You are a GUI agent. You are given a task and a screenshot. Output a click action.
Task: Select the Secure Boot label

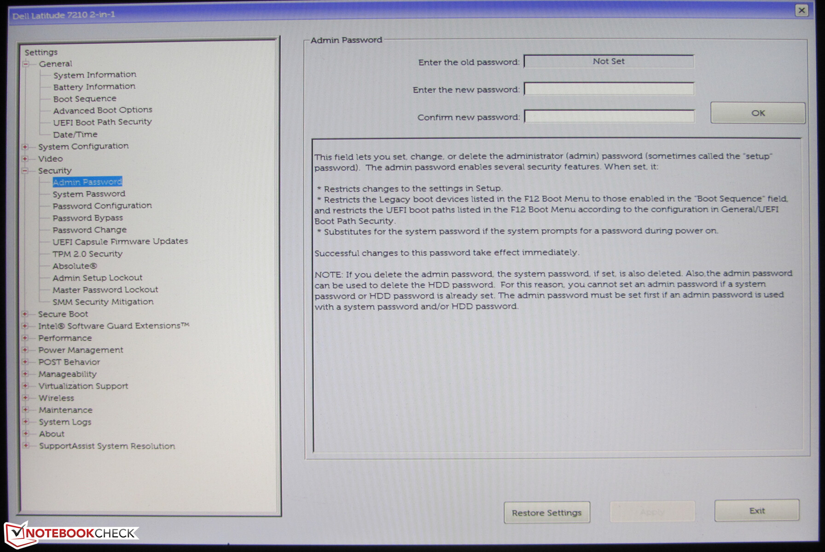63,314
